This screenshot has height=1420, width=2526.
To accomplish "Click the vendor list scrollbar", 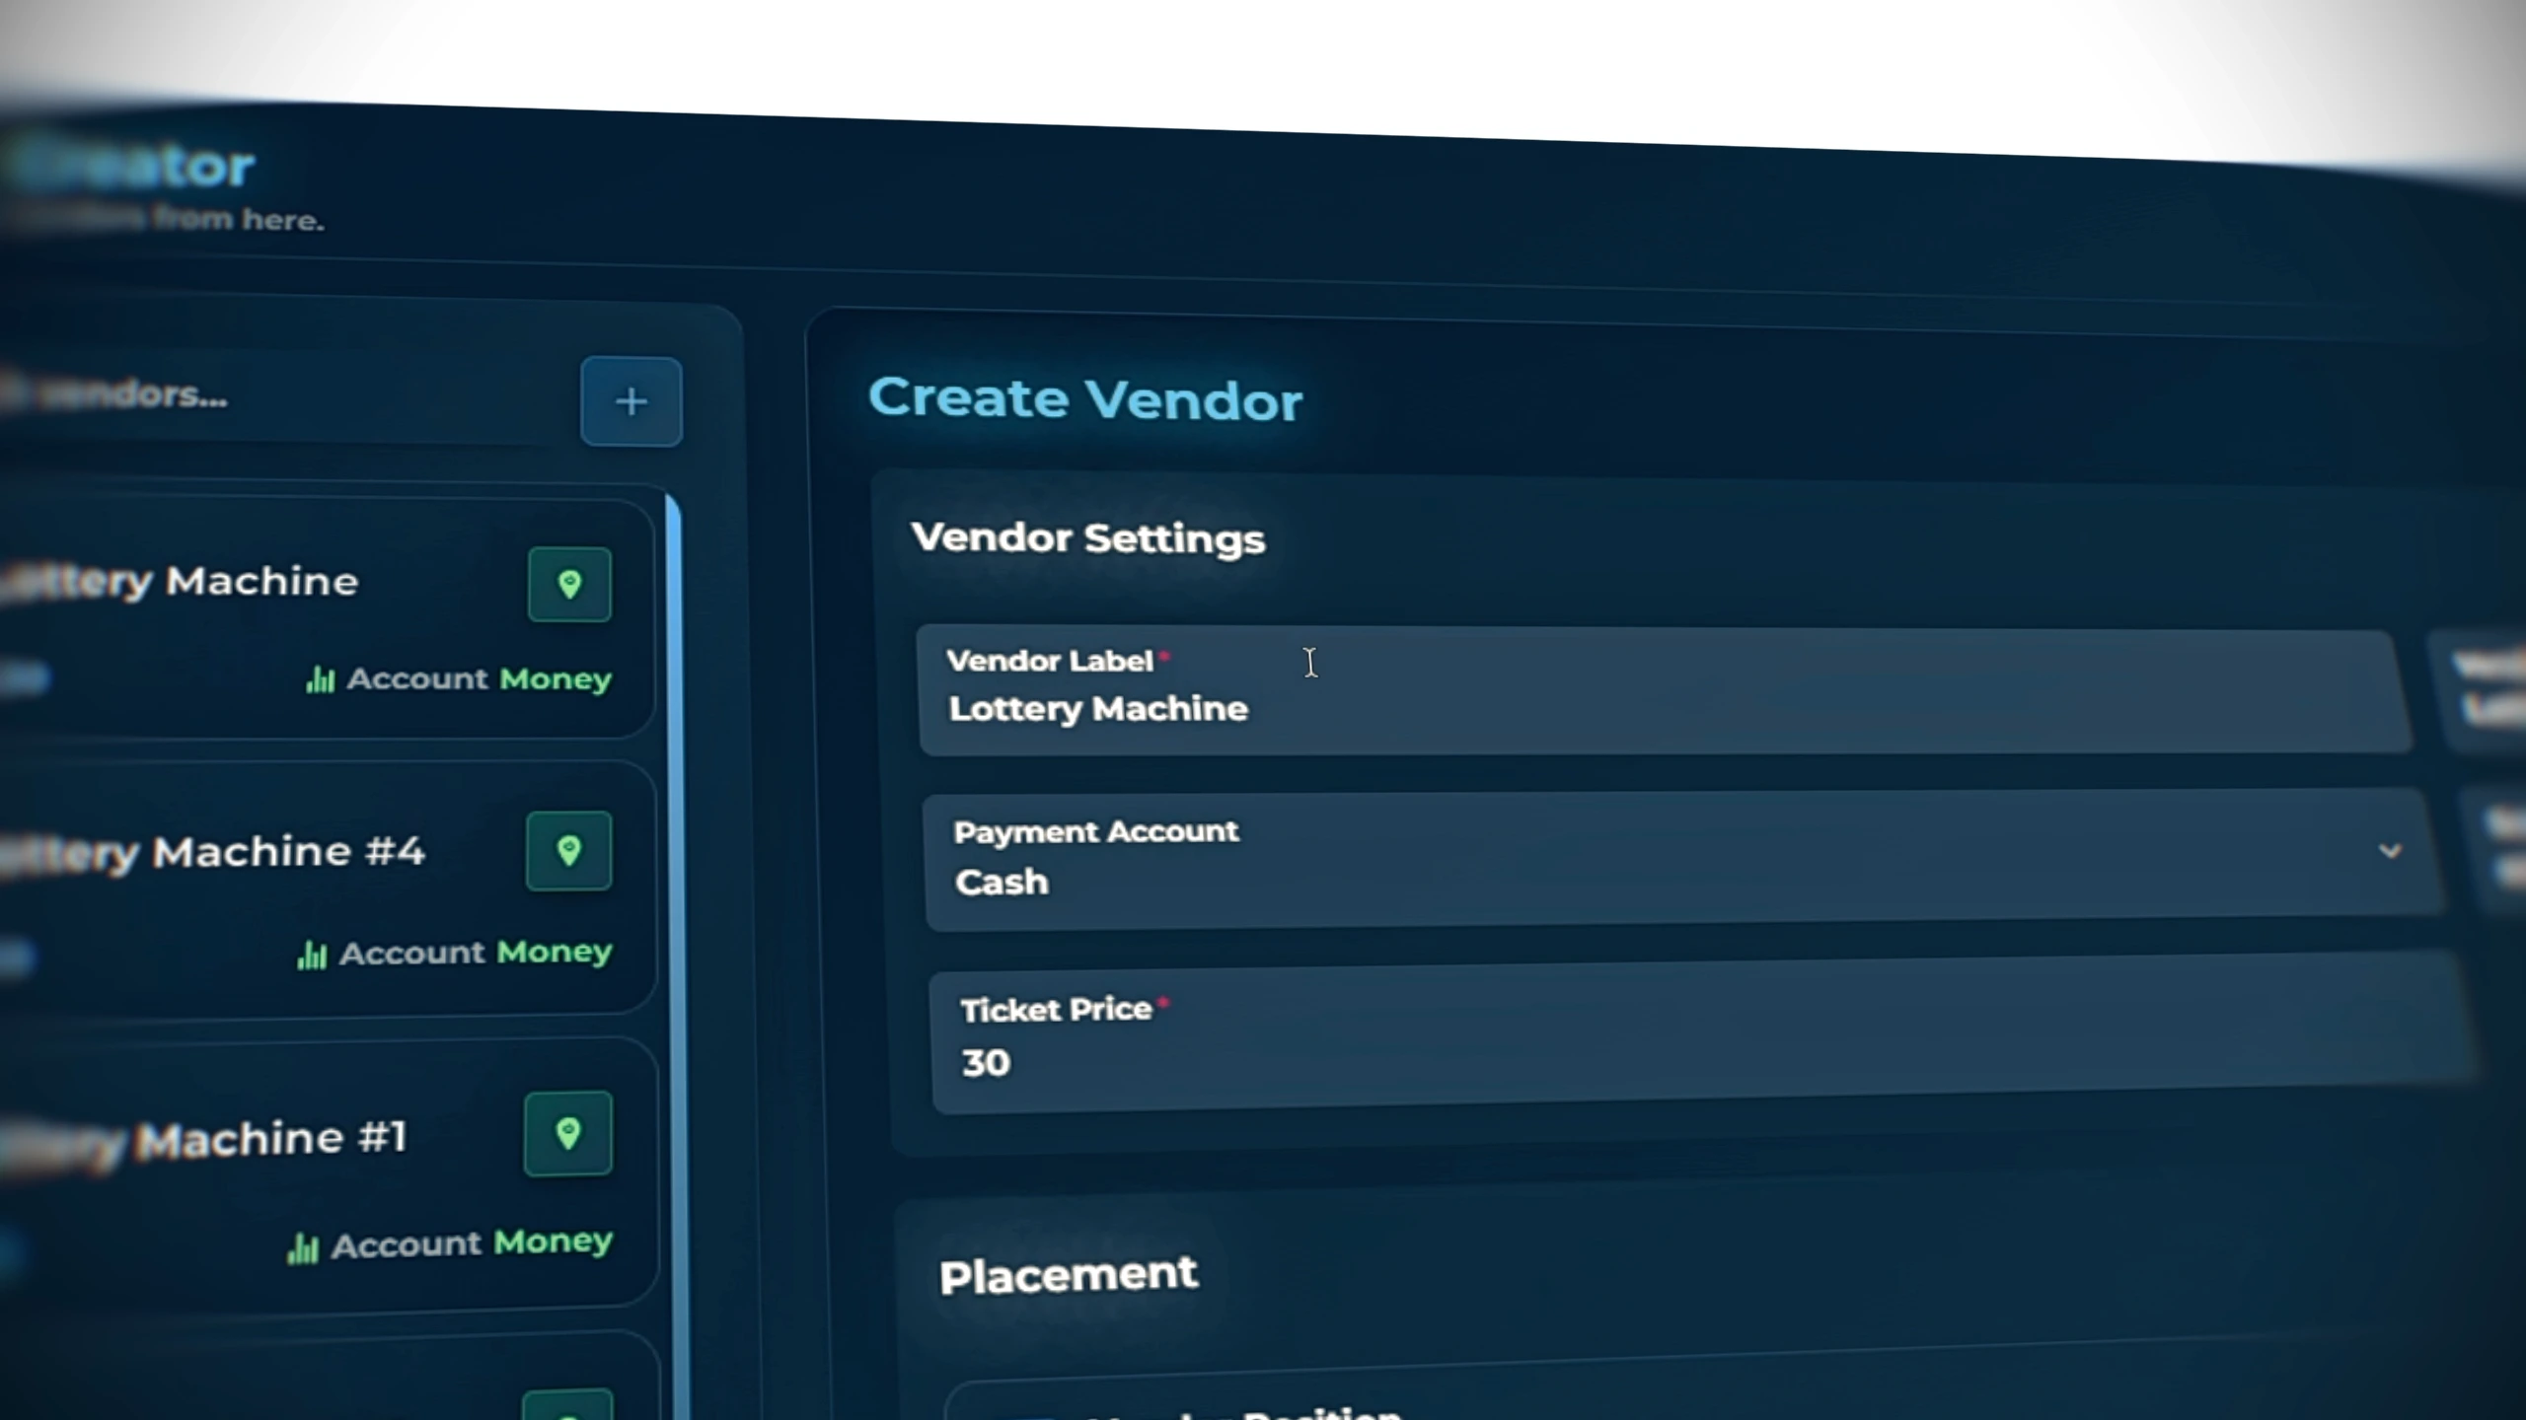I will coord(677,957).
